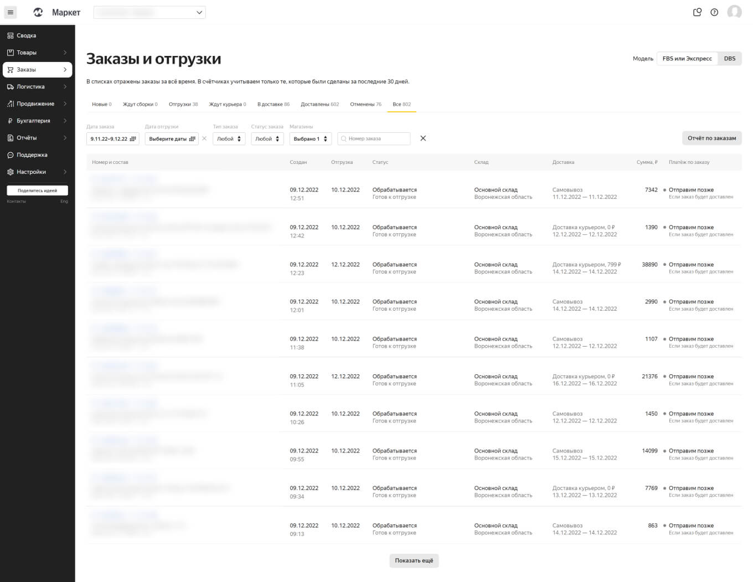Viewport: 753px width, 582px height.
Task: Expand the Отчёты submenu chevron
Action: click(65, 138)
